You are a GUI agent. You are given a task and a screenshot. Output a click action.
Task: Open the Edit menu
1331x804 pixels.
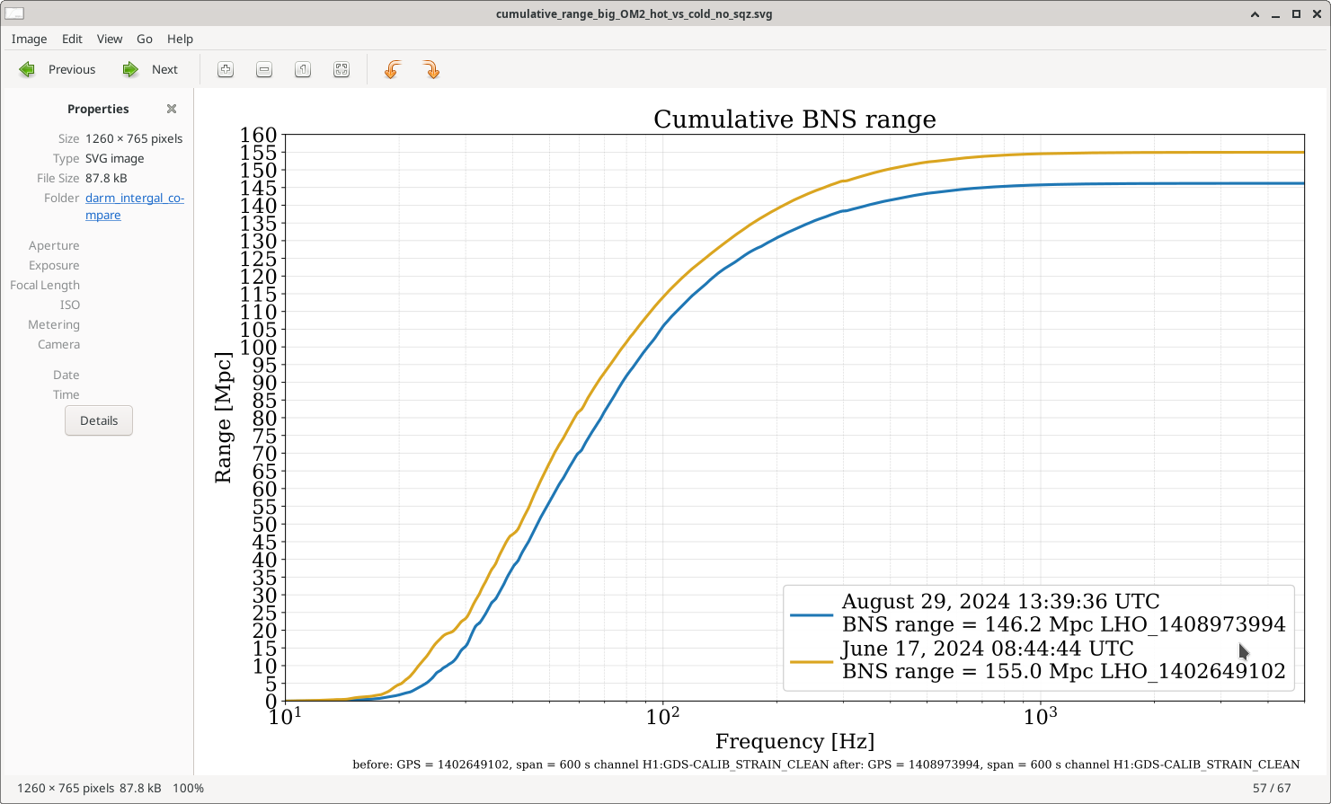point(72,39)
